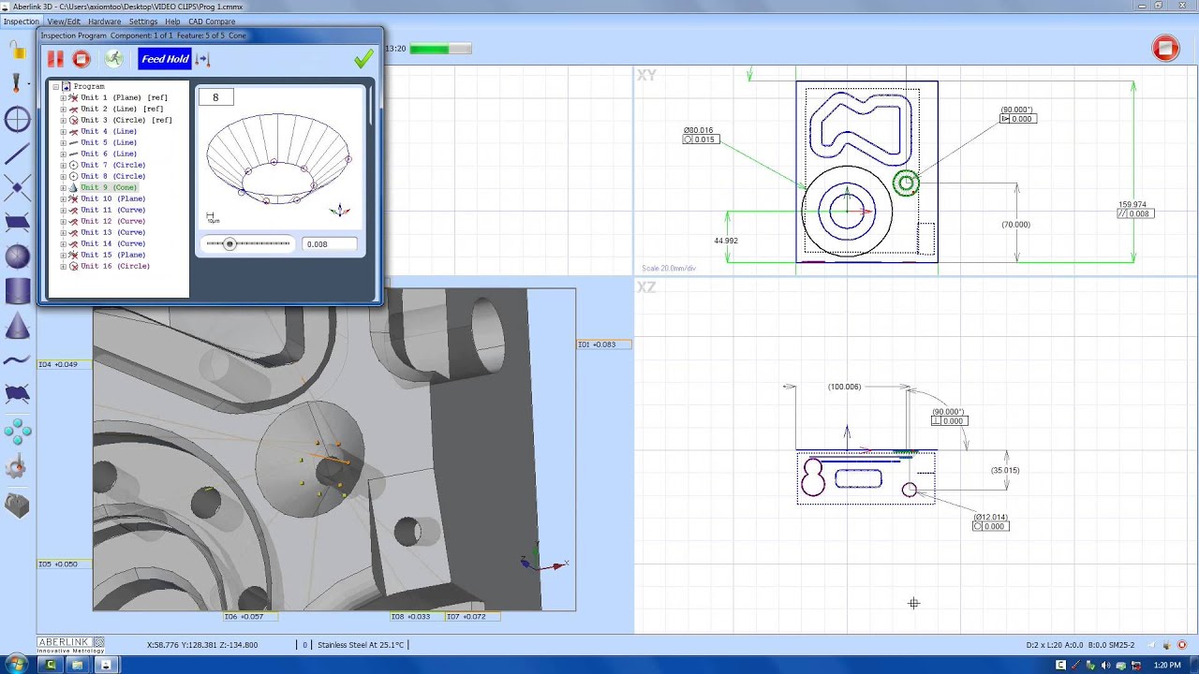1199x674 pixels.
Task: Click the points count box showing 8
Action: click(x=215, y=97)
